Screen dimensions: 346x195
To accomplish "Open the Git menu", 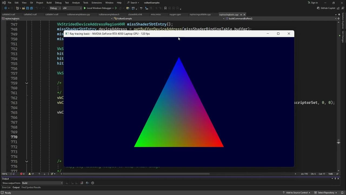I will pos(31,2).
